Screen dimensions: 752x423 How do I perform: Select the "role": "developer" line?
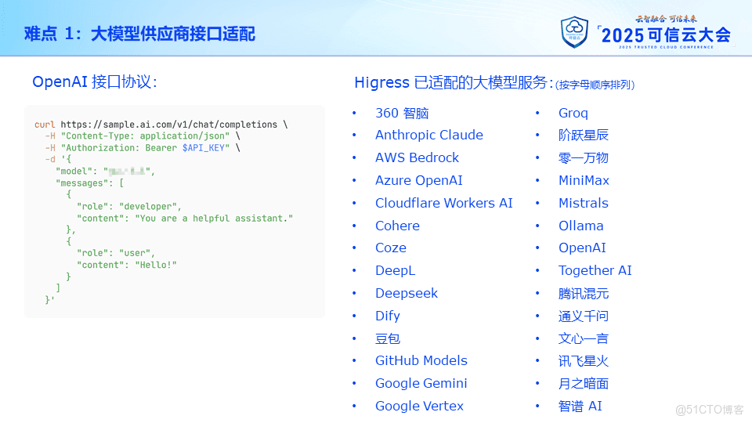point(129,206)
